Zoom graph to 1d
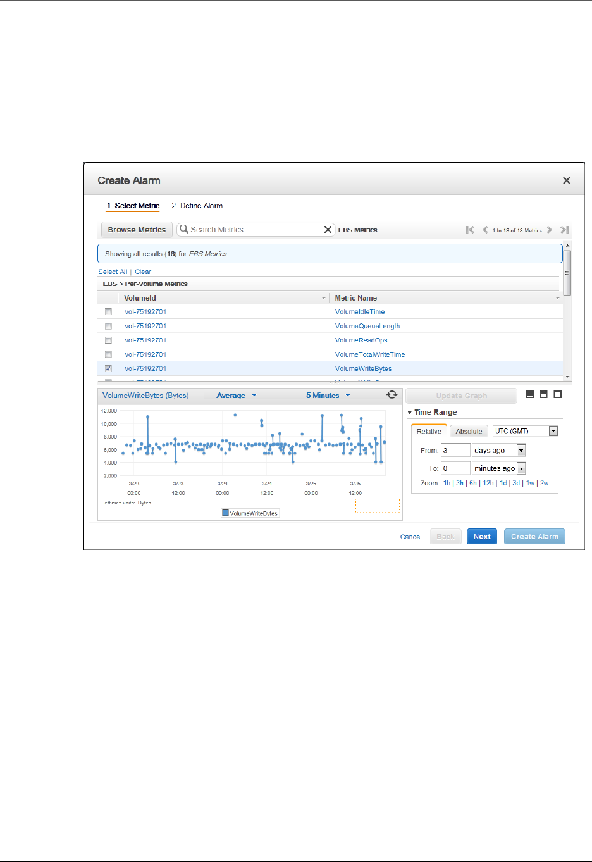This screenshot has height=862, width=592. click(503, 483)
